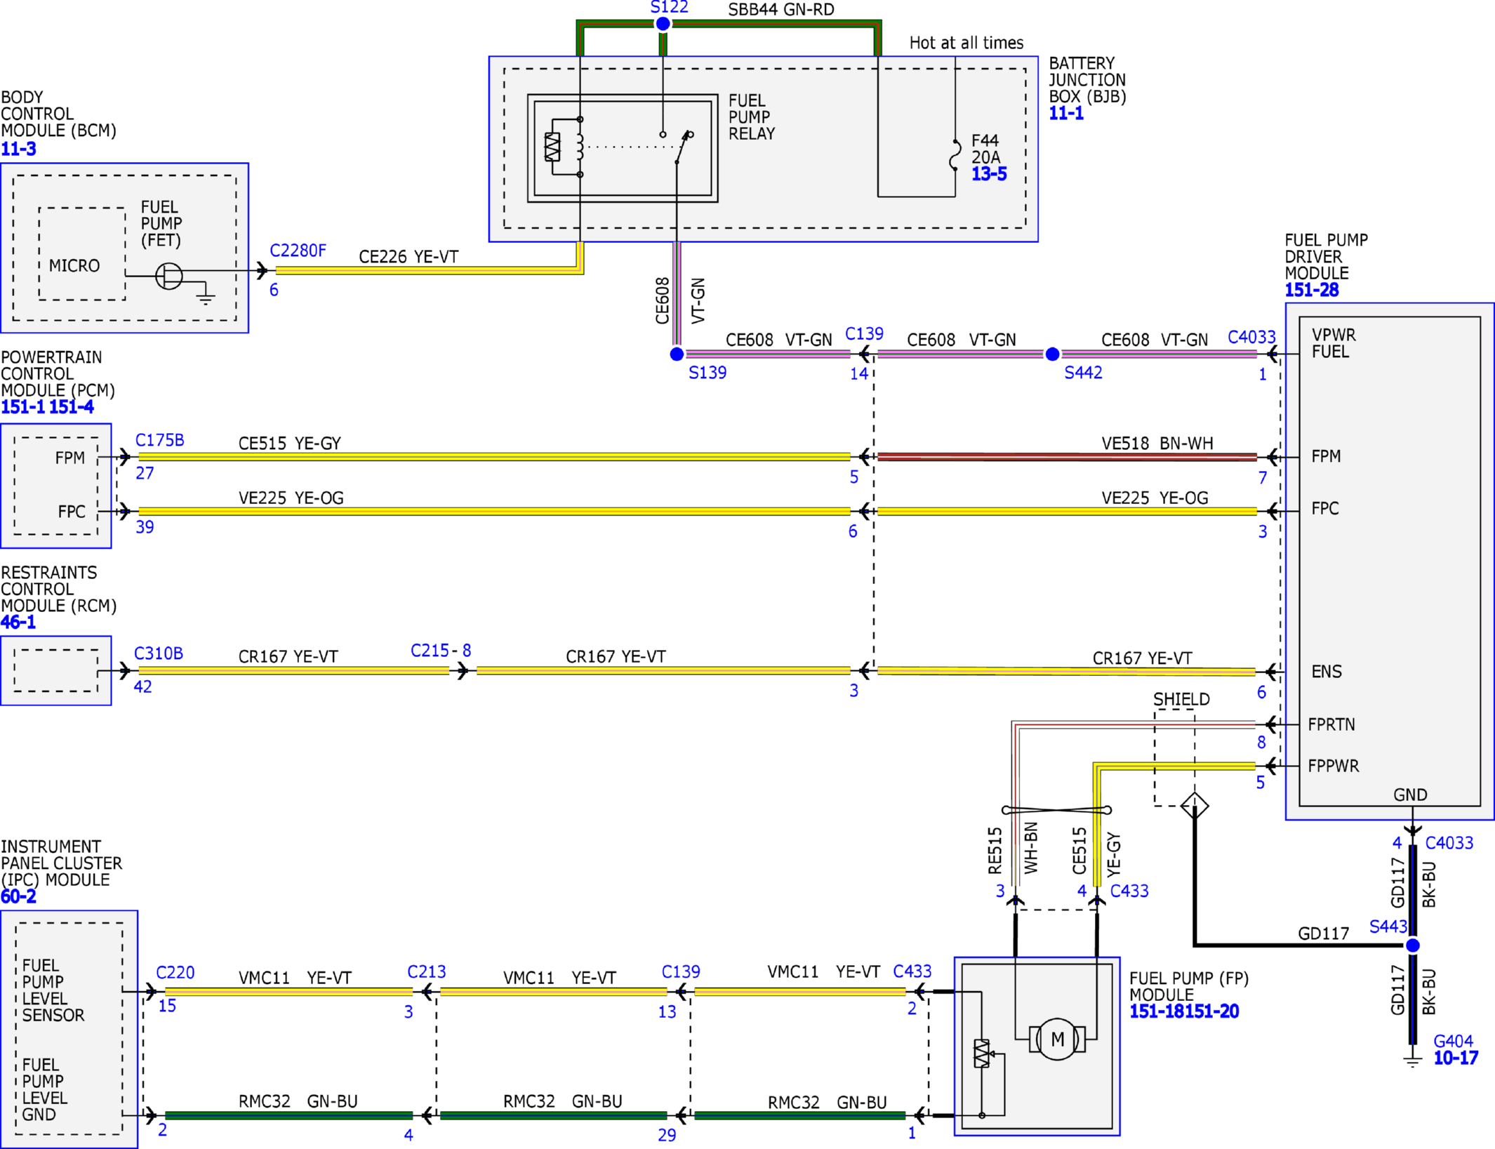Select the FET transistor symbol in BCM
The image size is (1495, 1149).
[168, 276]
